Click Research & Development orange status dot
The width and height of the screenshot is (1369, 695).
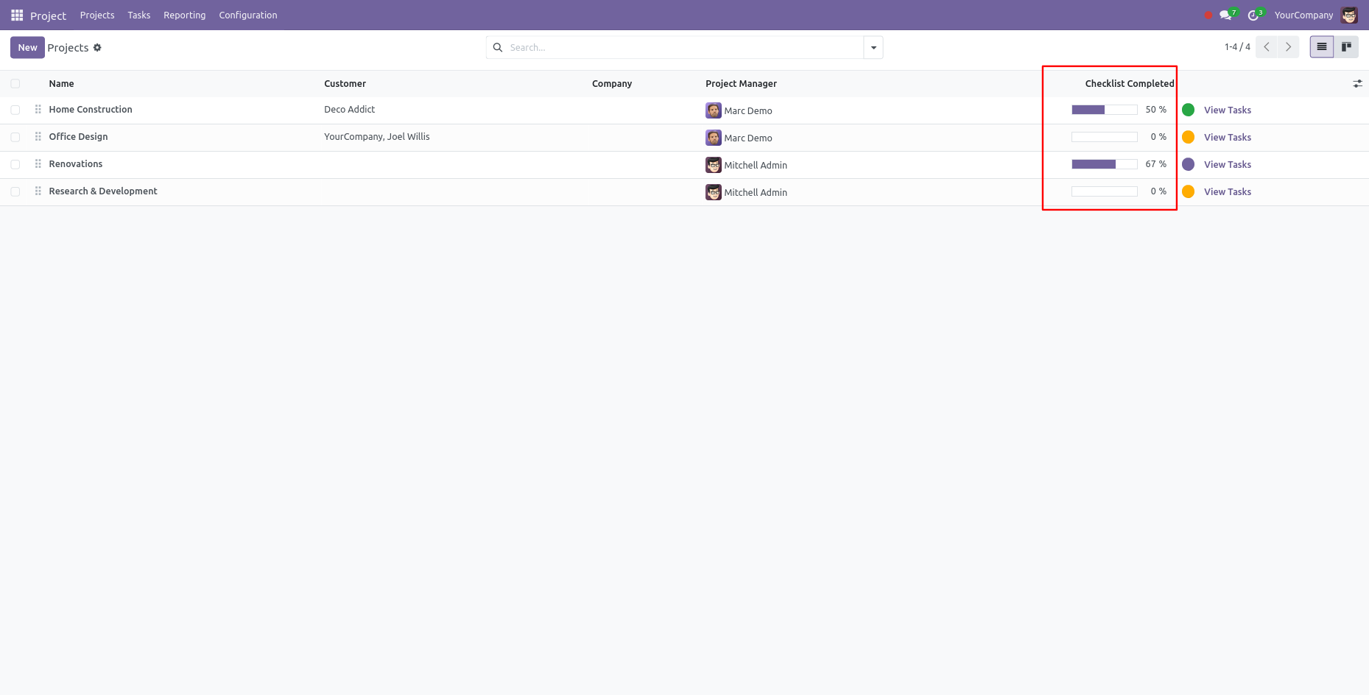1189,191
